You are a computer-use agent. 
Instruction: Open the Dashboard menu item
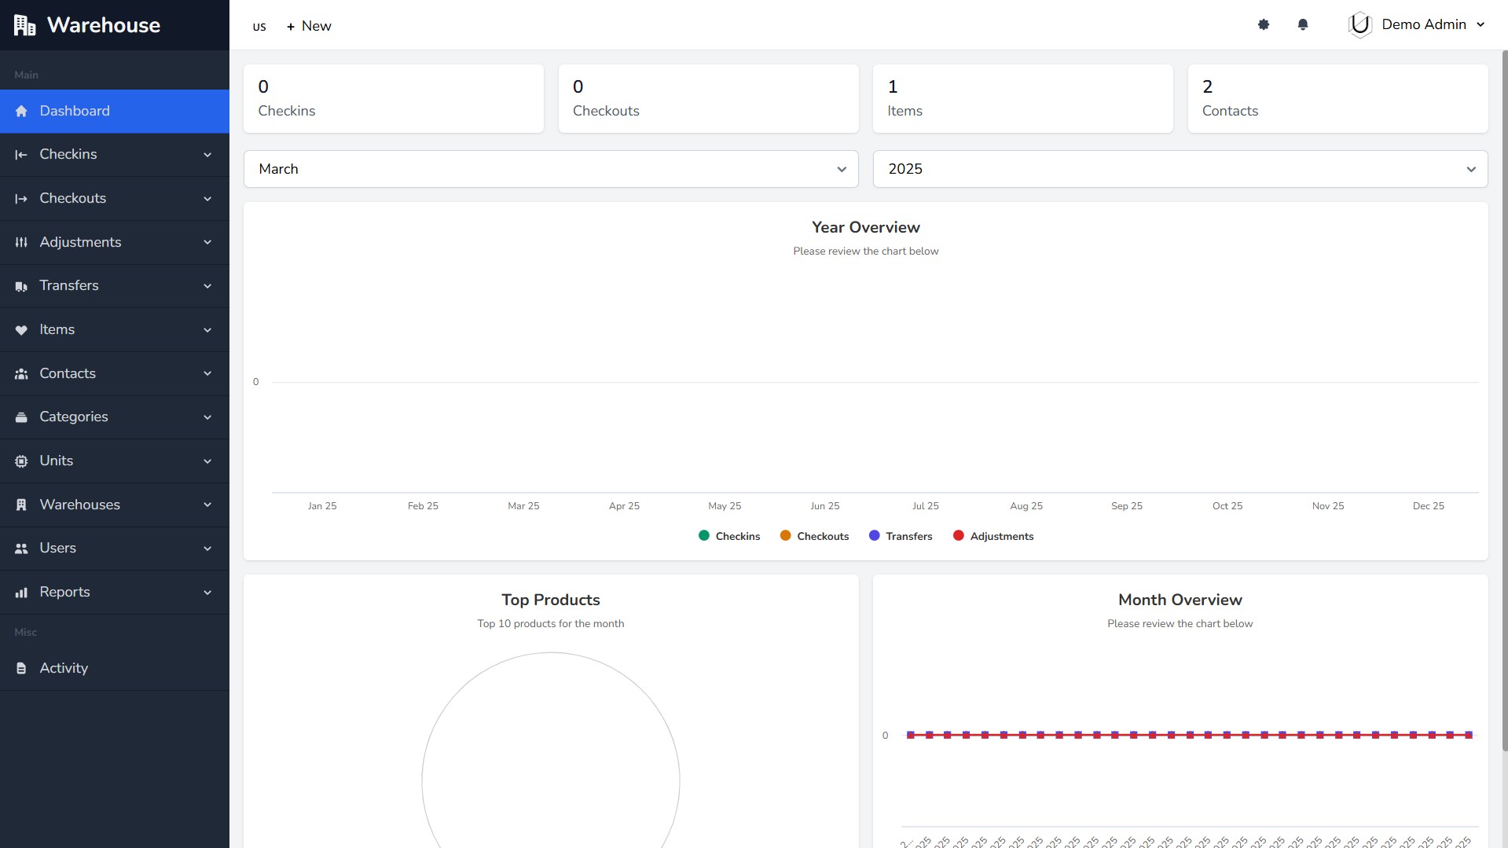[x=75, y=111]
